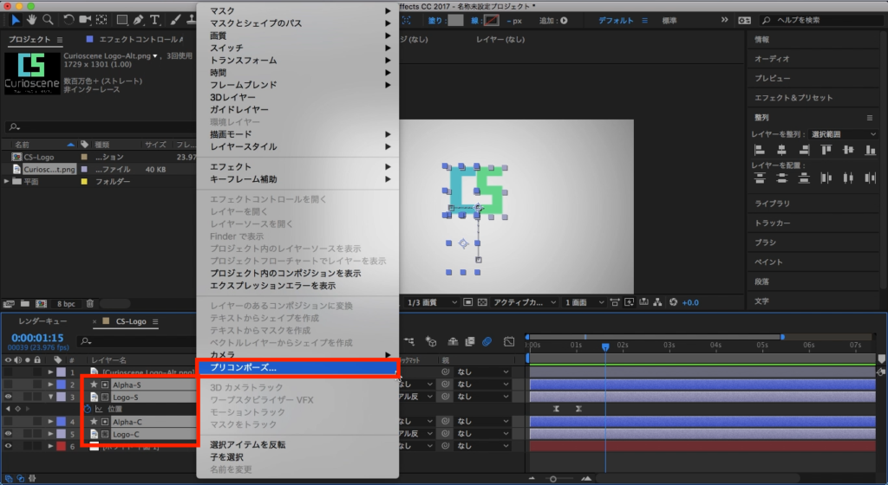This screenshot has width=888, height=485.
Task: Click red label swatch of layer 6
Action: pyautogui.click(x=61, y=446)
